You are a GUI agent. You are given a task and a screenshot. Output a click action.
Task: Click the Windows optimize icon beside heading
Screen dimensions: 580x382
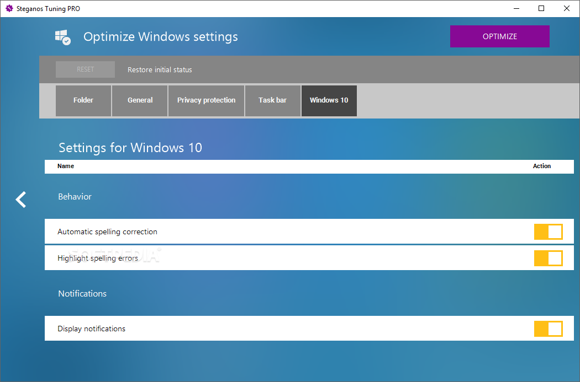point(63,37)
